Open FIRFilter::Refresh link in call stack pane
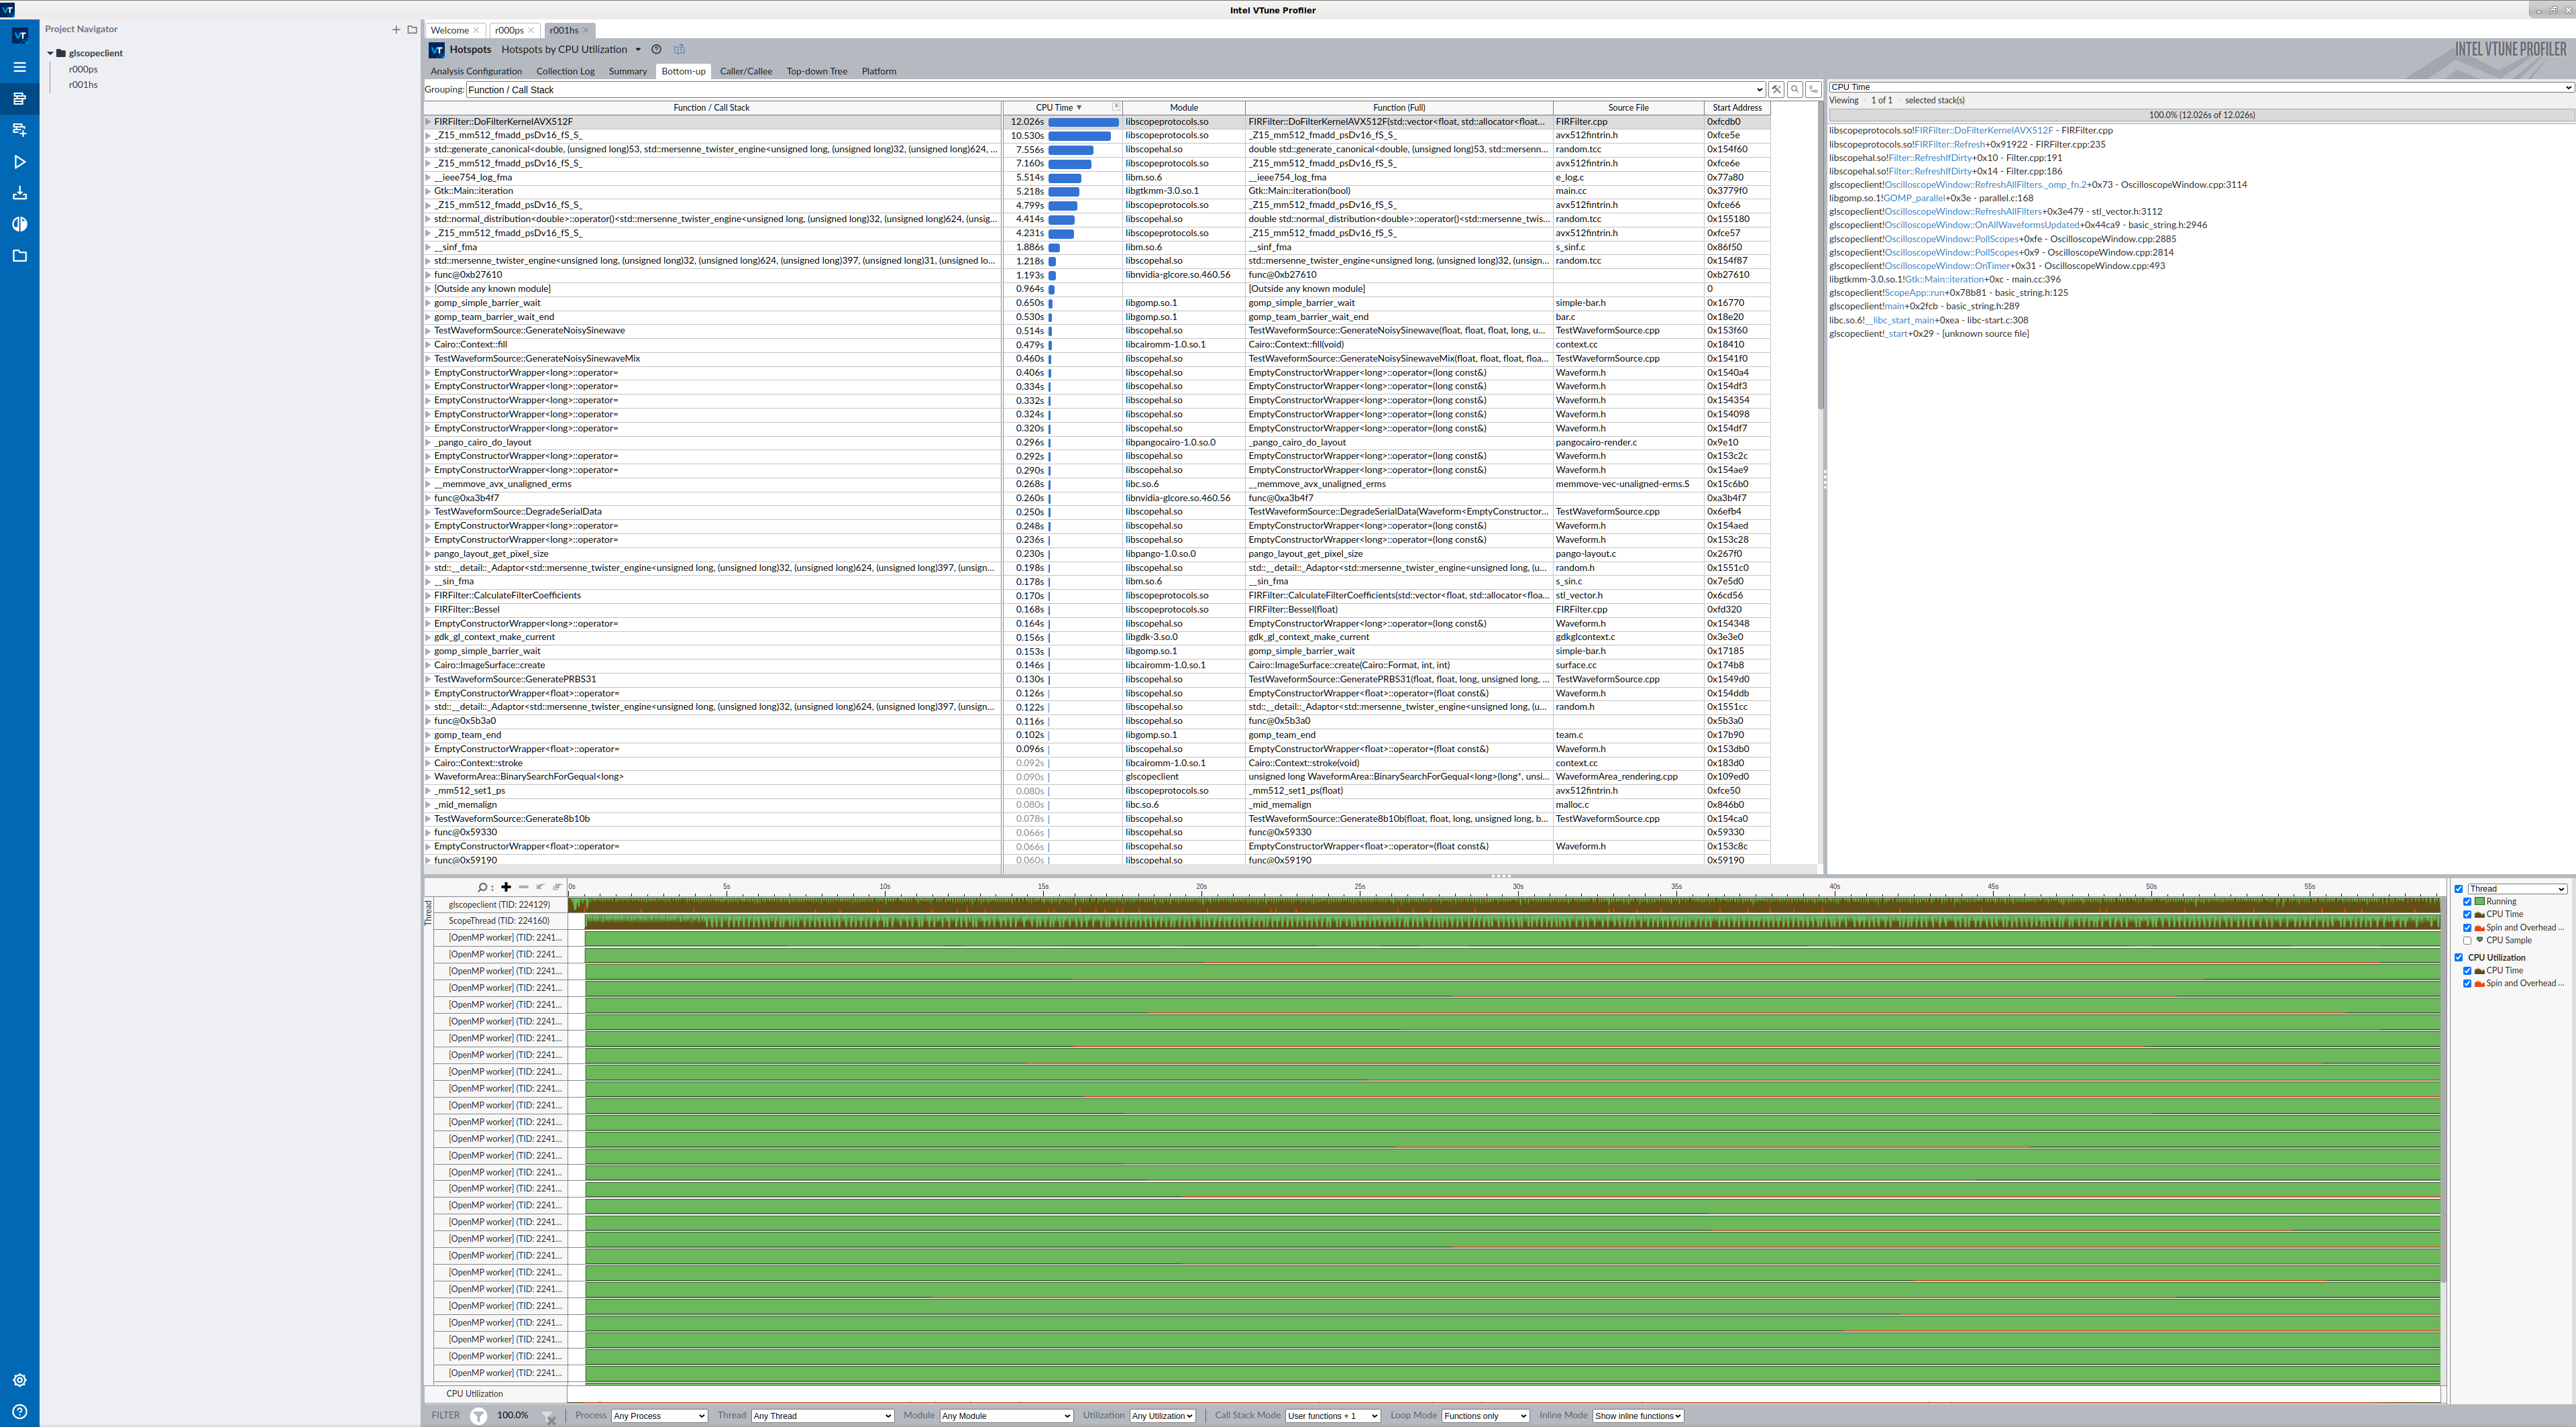The width and height of the screenshot is (2576, 1427). [1949, 144]
